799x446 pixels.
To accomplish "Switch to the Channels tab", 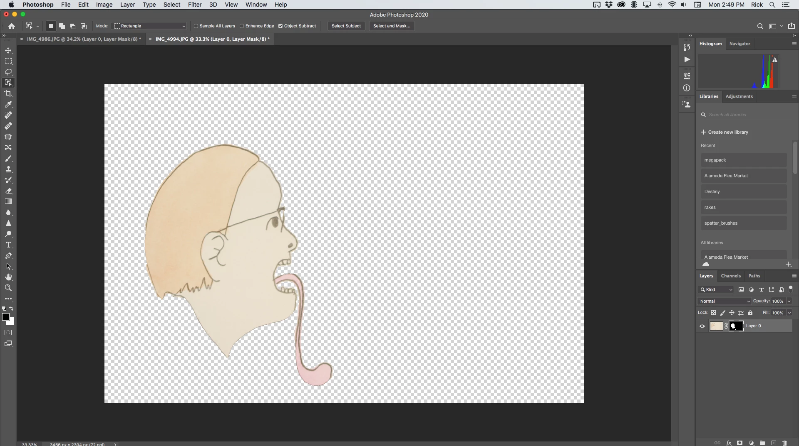I will pos(731,276).
